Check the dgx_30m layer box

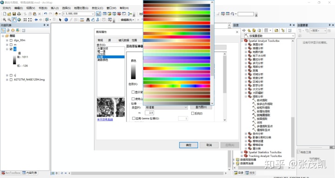[11, 40]
